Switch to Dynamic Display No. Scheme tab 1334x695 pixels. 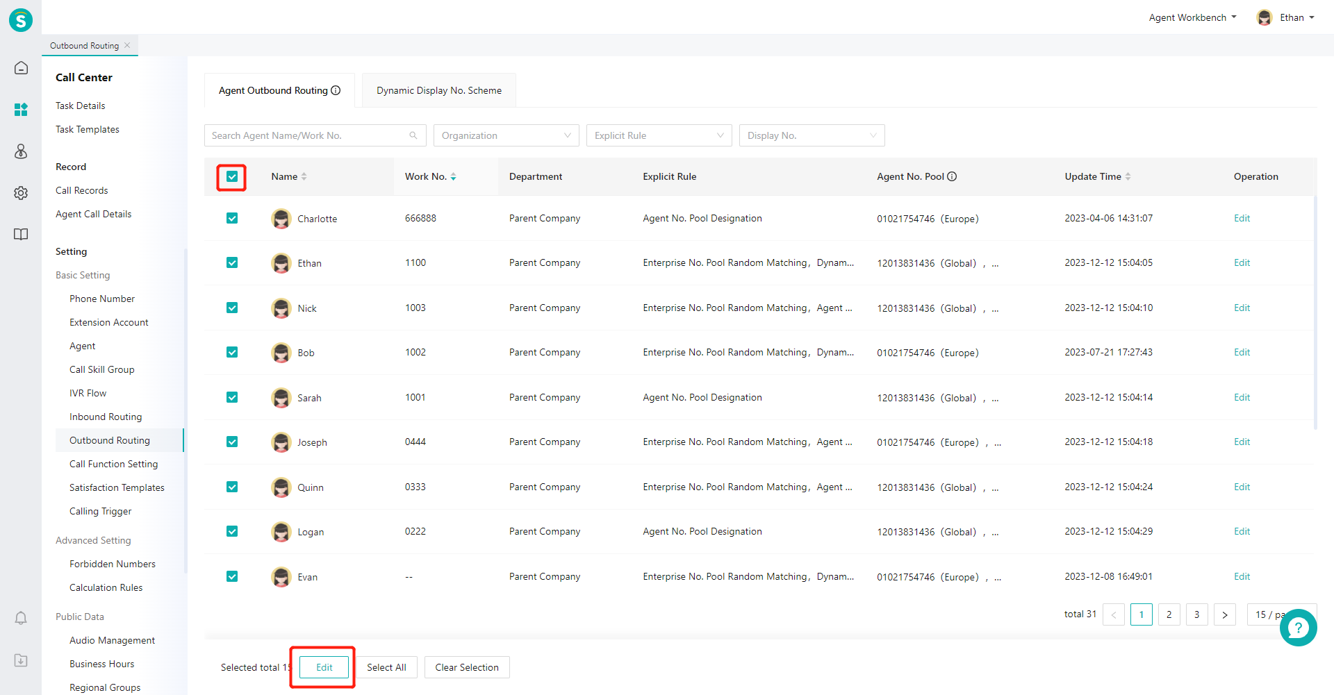(x=439, y=90)
